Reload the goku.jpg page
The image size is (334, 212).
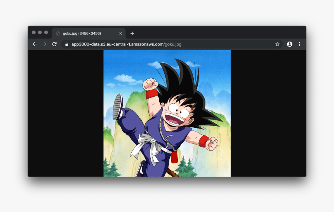coord(54,44)
